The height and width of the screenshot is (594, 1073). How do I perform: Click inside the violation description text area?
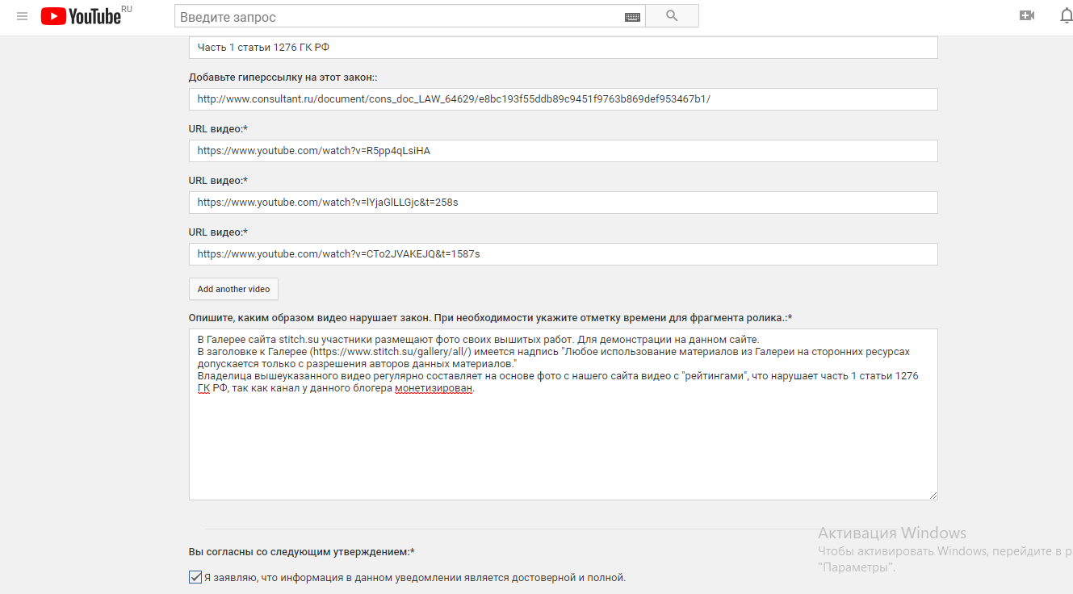click(x=563, y=444)
